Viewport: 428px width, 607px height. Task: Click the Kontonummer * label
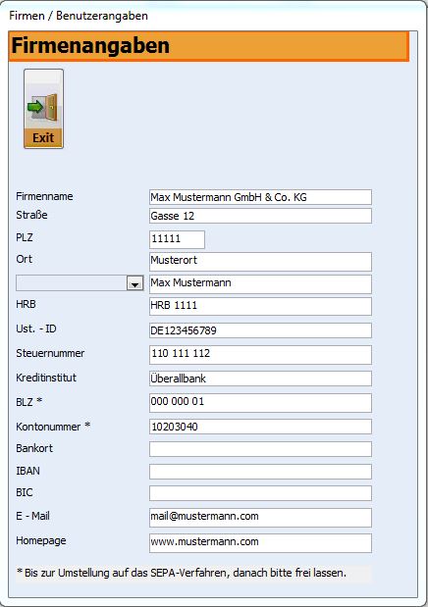pos(53,427)
